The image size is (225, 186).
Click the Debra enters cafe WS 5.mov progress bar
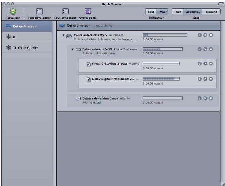coord(163,49)
